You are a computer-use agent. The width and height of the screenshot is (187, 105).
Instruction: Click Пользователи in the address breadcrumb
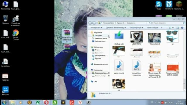(x=108, y=23)
